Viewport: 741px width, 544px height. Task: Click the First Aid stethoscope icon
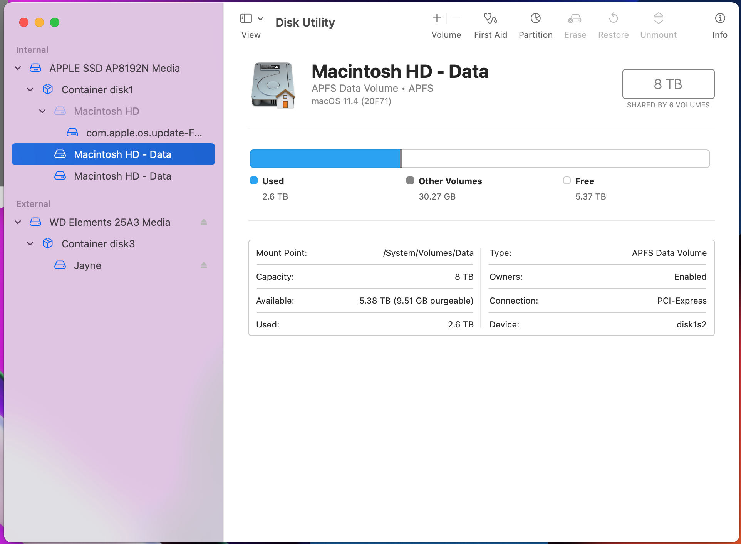point(490,18)
